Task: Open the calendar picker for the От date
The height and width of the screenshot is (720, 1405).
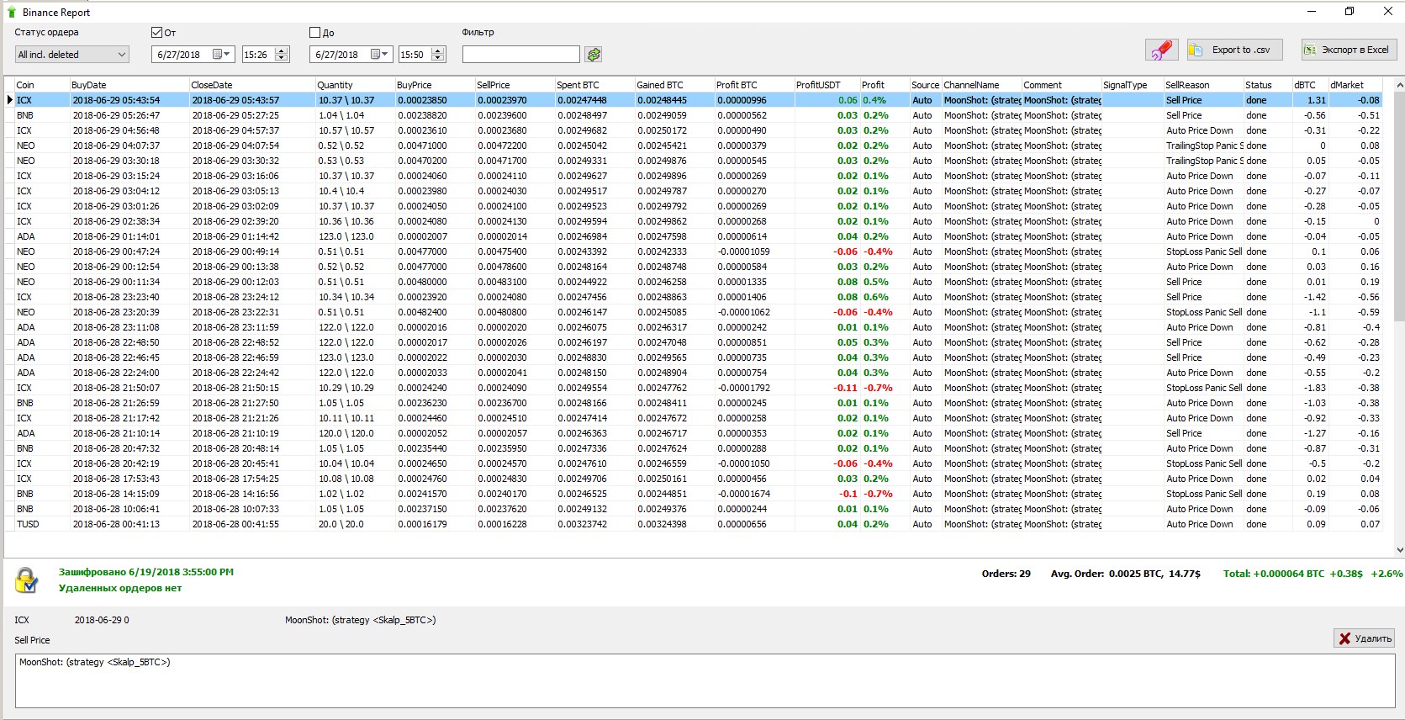Action: (221, 55)
